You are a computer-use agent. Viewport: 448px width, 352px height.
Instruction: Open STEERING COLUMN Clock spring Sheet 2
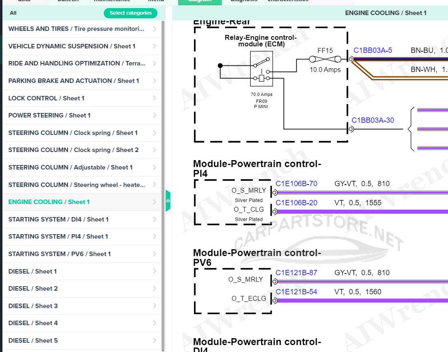coord(73,150)
